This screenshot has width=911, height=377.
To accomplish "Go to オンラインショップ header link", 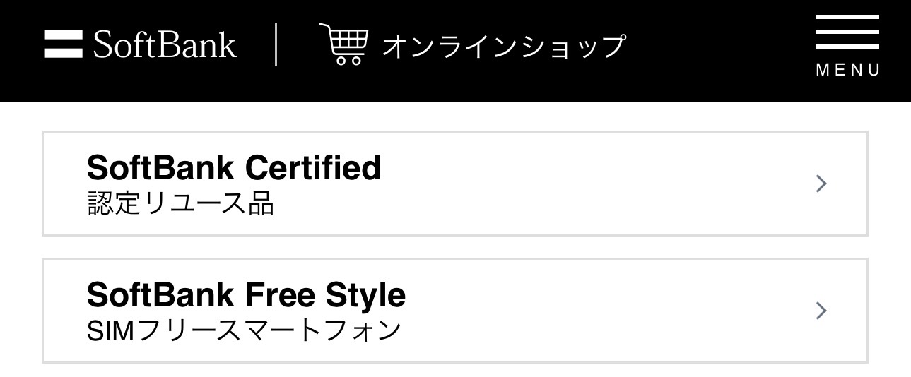I will (504, 47).
